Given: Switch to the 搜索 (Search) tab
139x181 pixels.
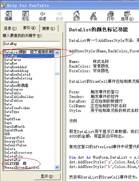Looking at the screenshot, I should 48,29.
